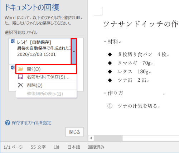The width and height of the screenshot is (179, 153).
Task: Click the document title ツナサンドイッチの作
Action: [x=141, y=24]
